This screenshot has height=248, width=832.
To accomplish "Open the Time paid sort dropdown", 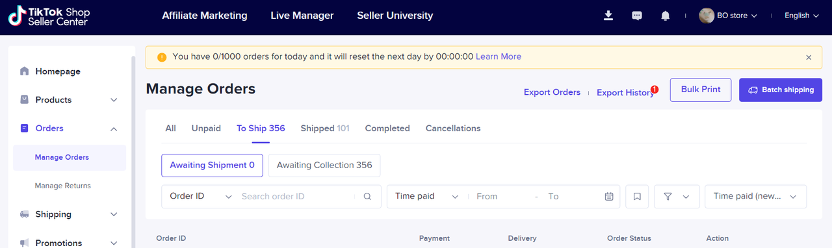I will point(755,196).
